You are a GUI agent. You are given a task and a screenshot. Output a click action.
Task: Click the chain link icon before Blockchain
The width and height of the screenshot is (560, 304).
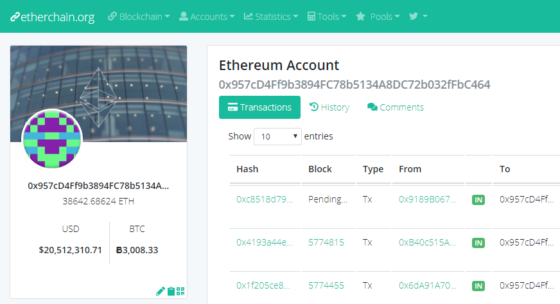click(x=112, y=16)
